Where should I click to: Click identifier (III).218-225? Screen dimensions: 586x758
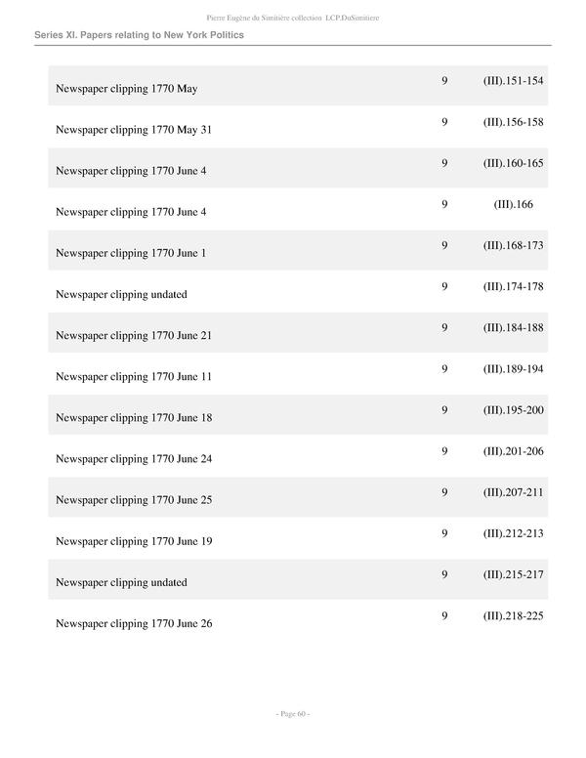pyautogui.click(x=513, y=614)
